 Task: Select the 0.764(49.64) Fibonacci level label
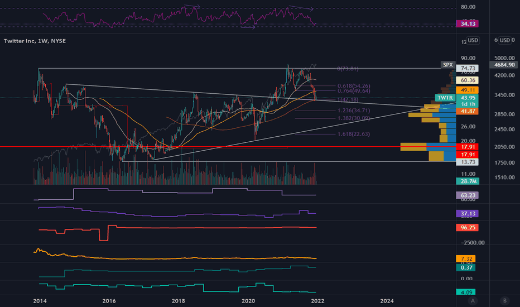(x=354, y=91)
